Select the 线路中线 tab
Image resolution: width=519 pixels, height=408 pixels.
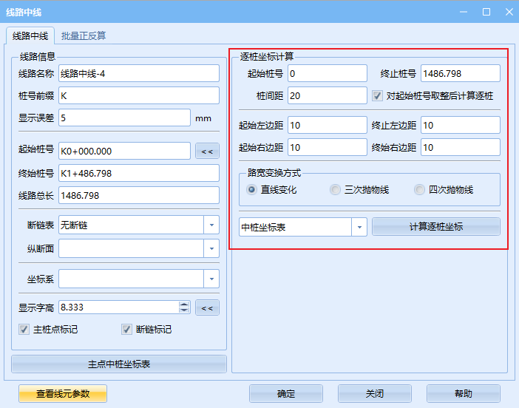[x=30, y=35]
